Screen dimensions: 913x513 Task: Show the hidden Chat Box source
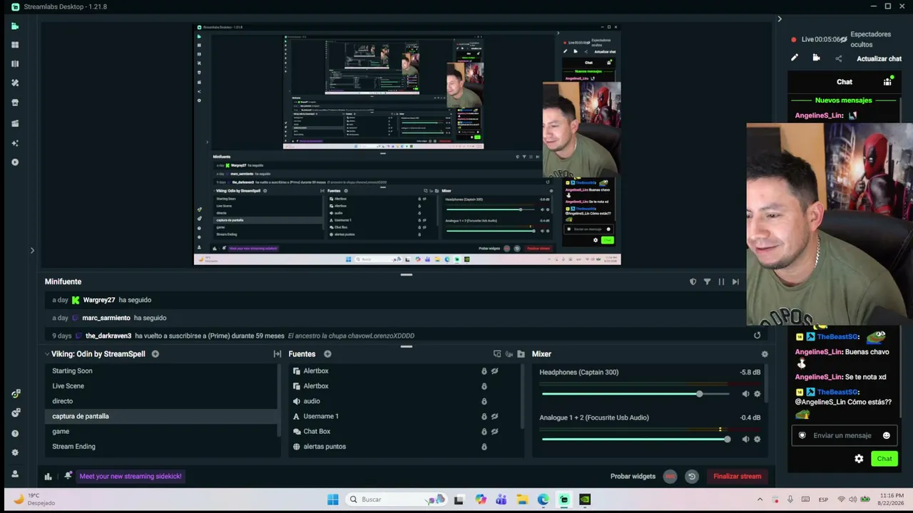click(x=494, y=431)
